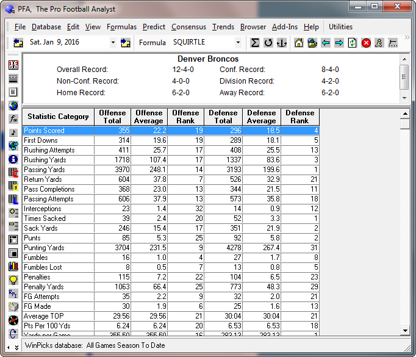
Task: Click the Statistic Category column header
Action: (x=58, y=117)
